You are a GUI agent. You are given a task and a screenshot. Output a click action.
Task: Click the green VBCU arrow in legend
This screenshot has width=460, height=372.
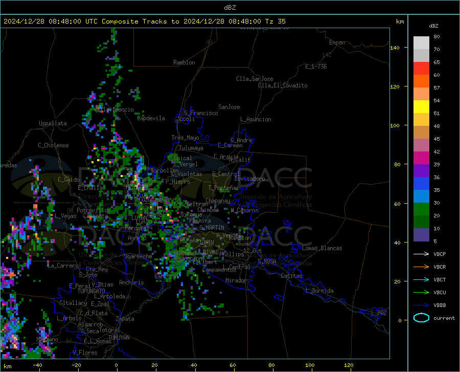click(x=421, y=293)
